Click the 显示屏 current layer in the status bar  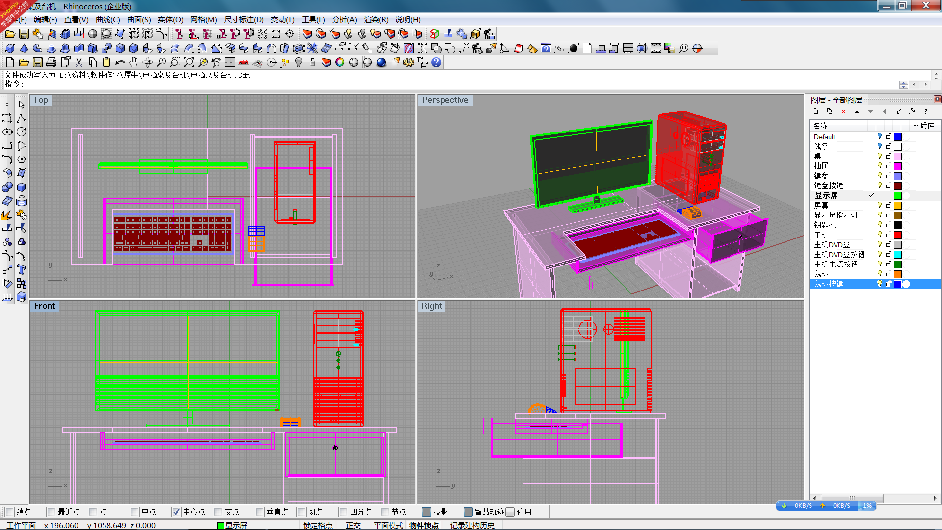[233, 525]
